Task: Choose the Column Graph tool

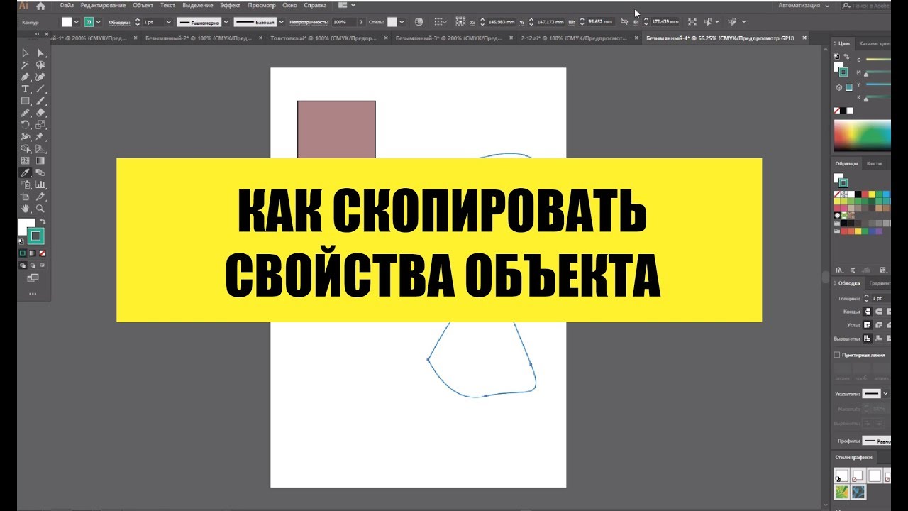Action: click(x=40, y=185)
